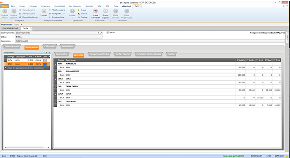Collapse the CAMA EXTRA group

pos(56,87)
